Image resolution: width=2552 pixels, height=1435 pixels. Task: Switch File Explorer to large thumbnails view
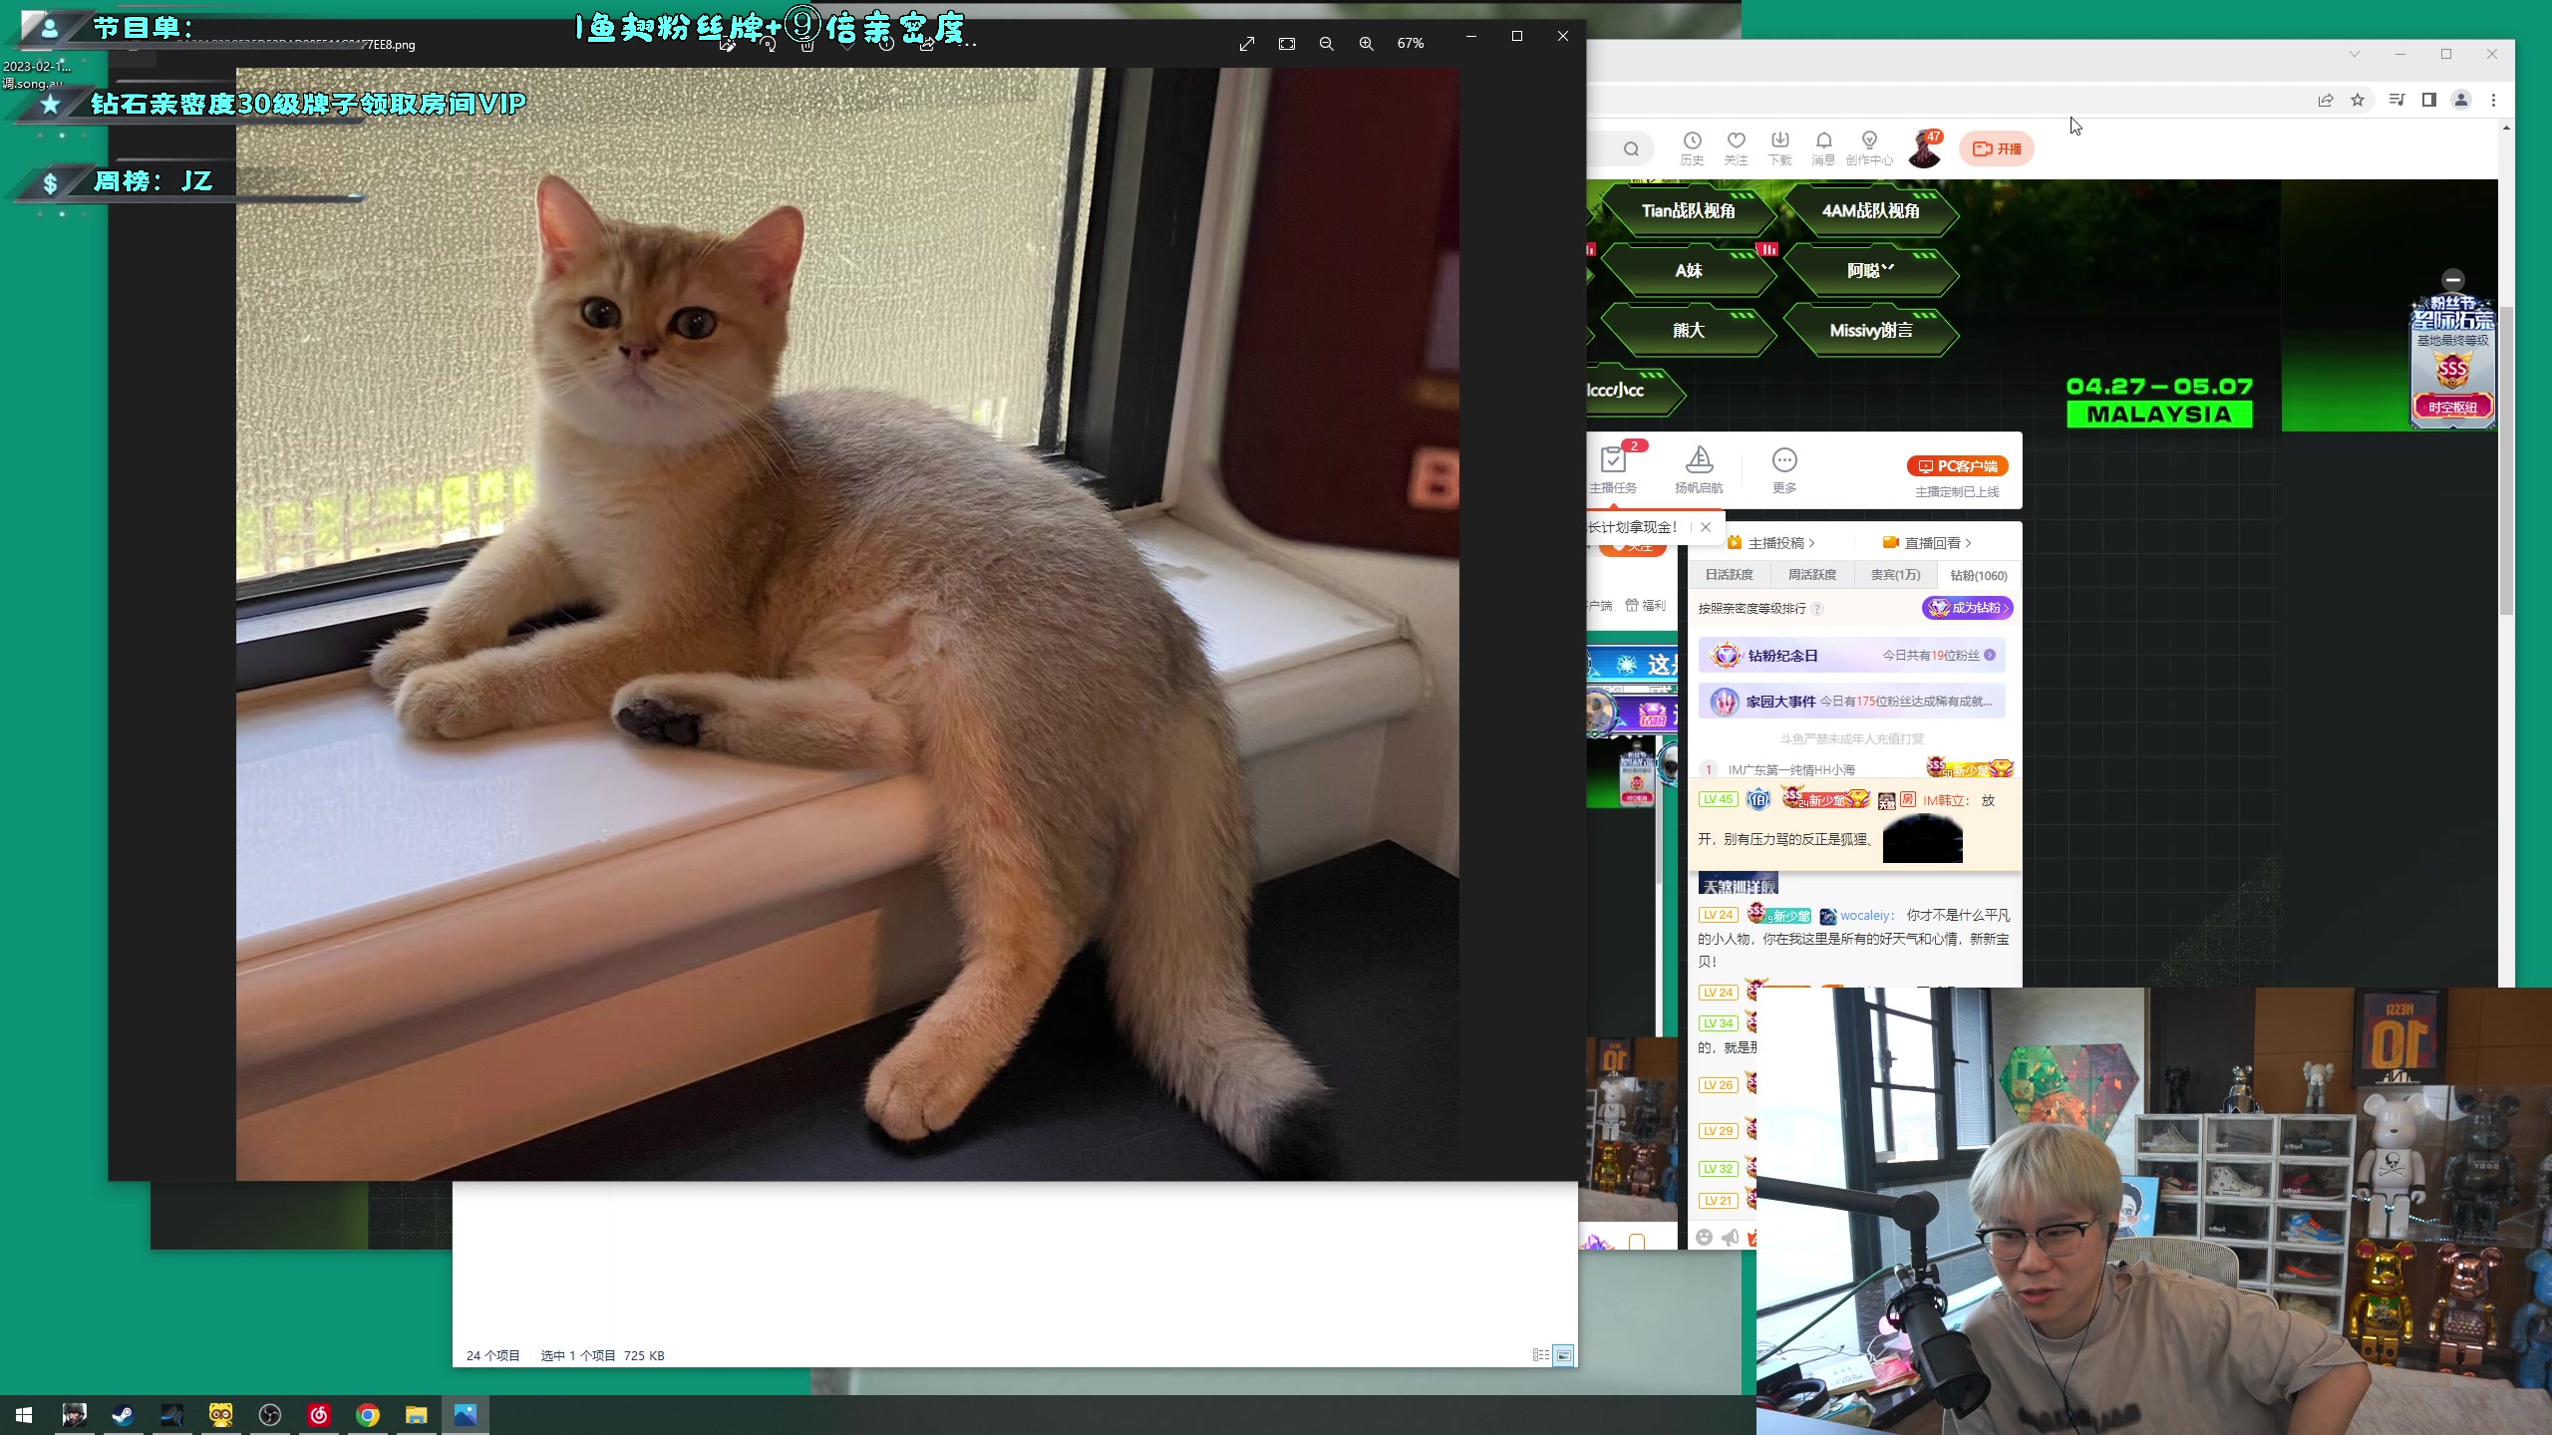(1563, 1355)
